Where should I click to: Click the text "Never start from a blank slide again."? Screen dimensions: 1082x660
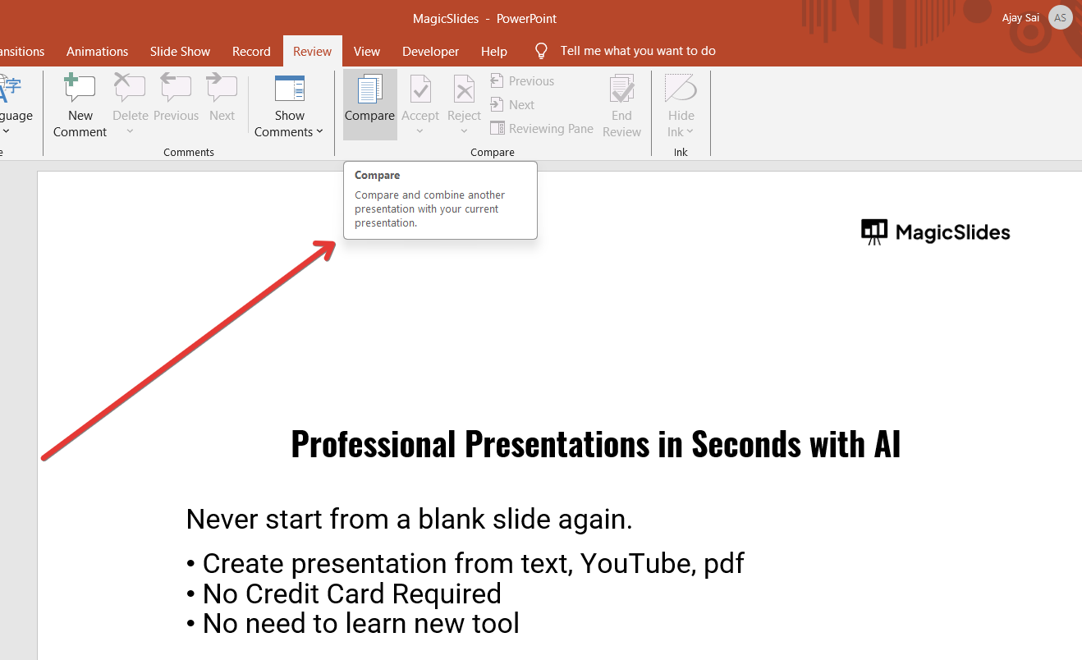pyautogui.click(x=410, y=519)
